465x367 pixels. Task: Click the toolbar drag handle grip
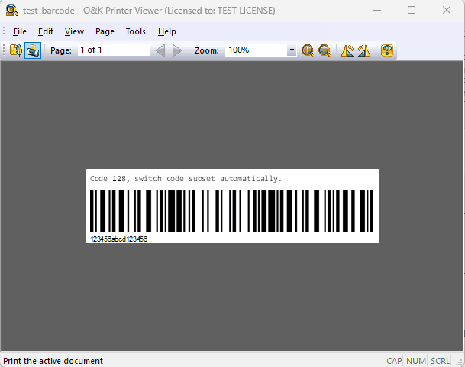[x=4, y=50]
